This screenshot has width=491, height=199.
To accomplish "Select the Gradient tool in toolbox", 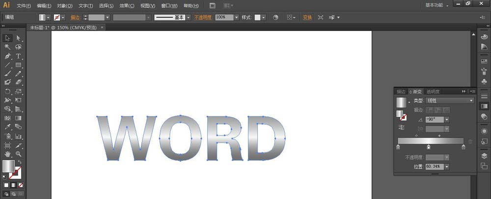I will [19, 118].
